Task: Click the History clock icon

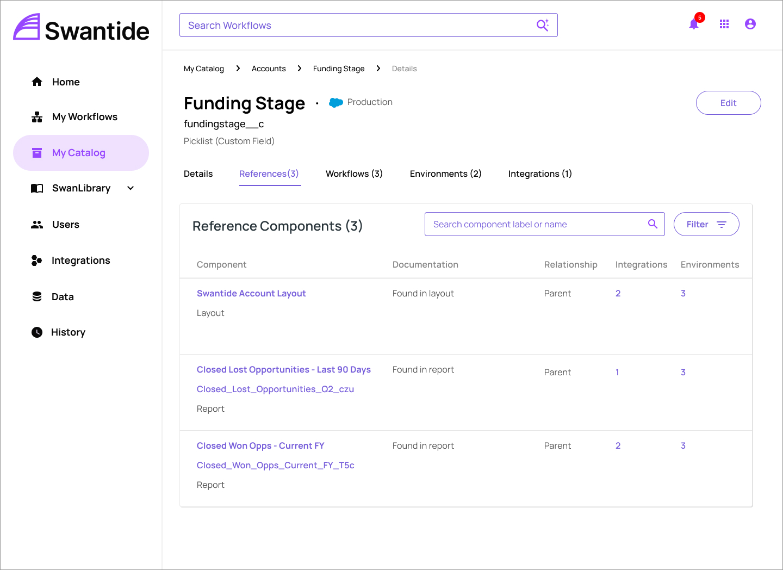Action: (37, 332)
